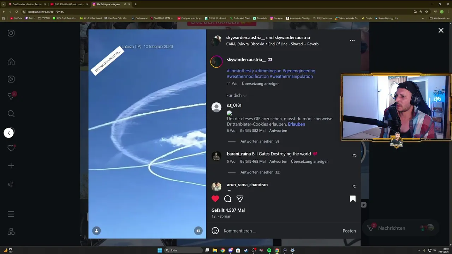Open Messages icon with red badge in sidebar

point(12,96)
